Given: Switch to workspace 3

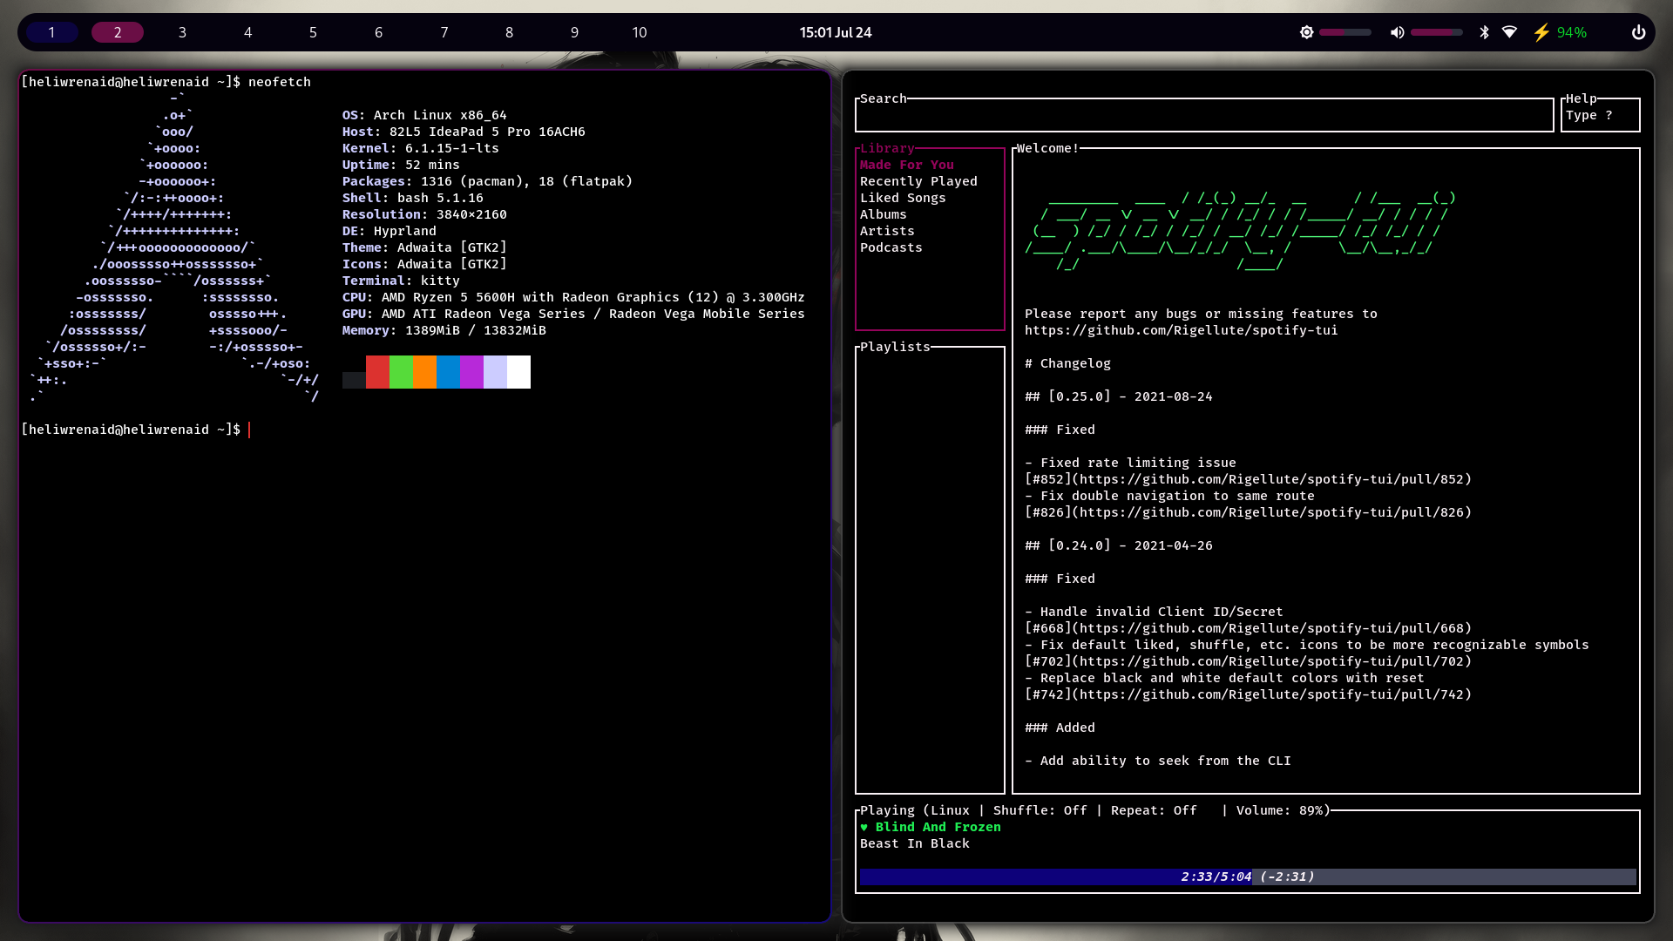Looking at the screenshot, I should 182,32.
